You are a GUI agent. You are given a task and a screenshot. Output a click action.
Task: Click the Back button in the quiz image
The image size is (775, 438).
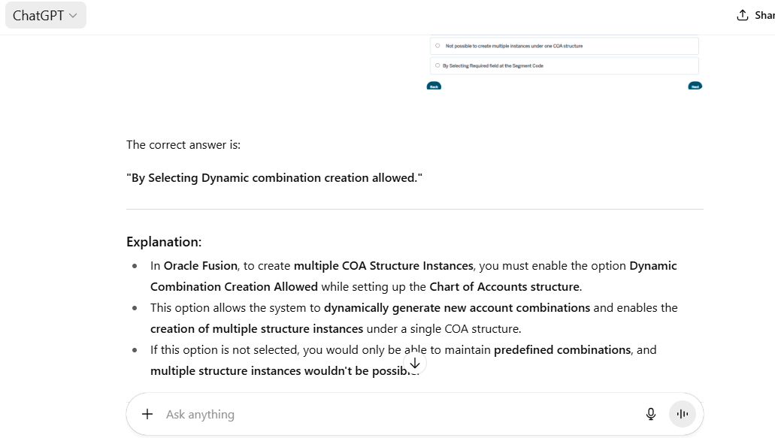pyautogui.click(x=434, y=86)
